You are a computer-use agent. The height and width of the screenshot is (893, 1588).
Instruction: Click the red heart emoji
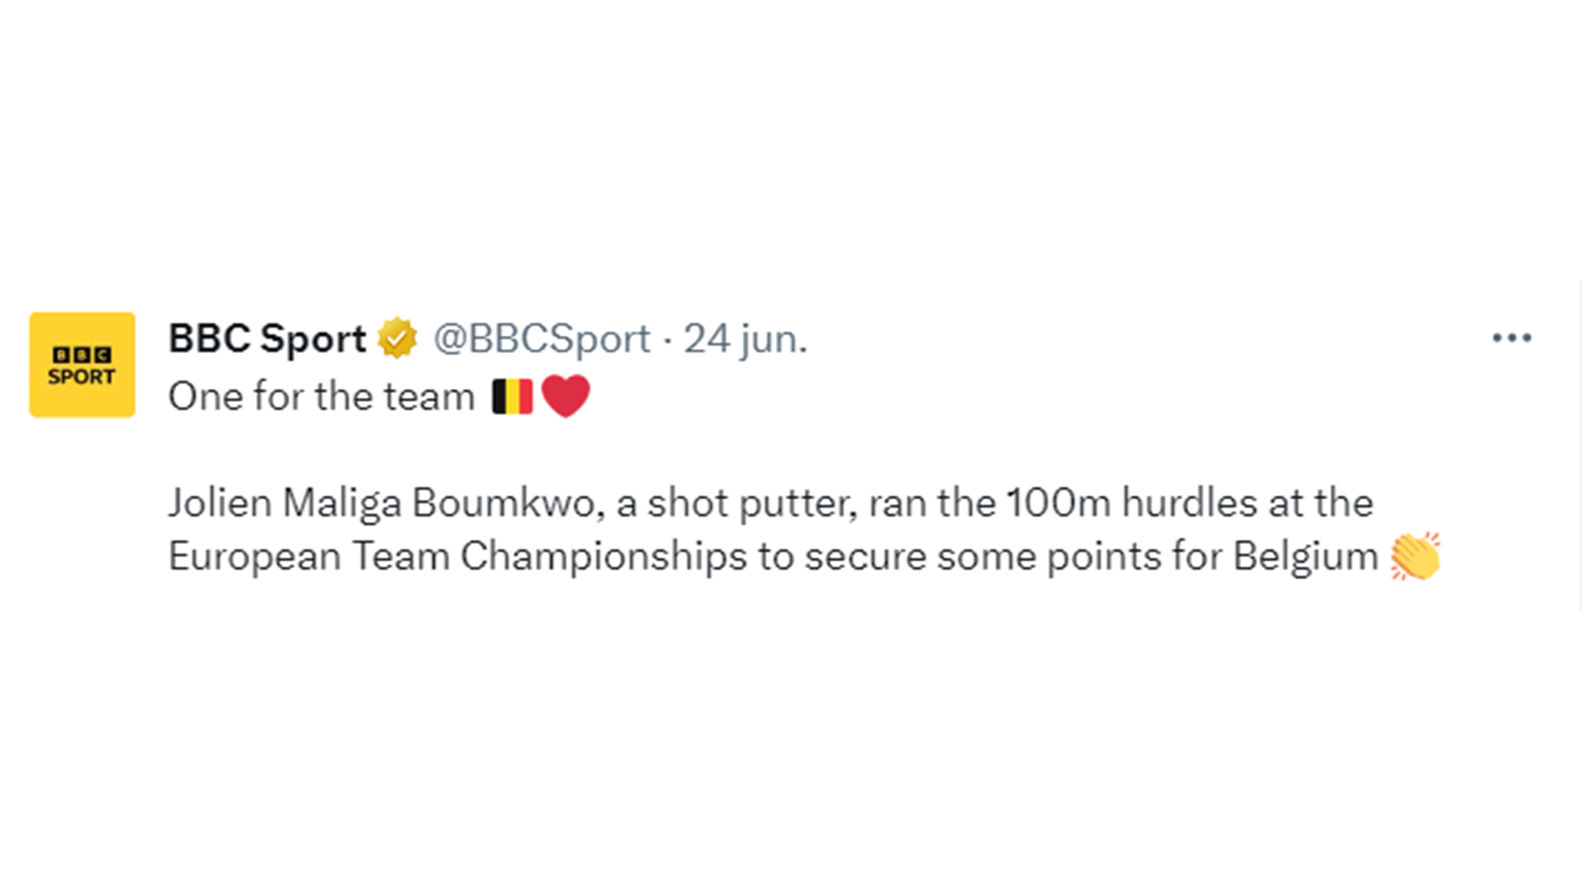566,395
